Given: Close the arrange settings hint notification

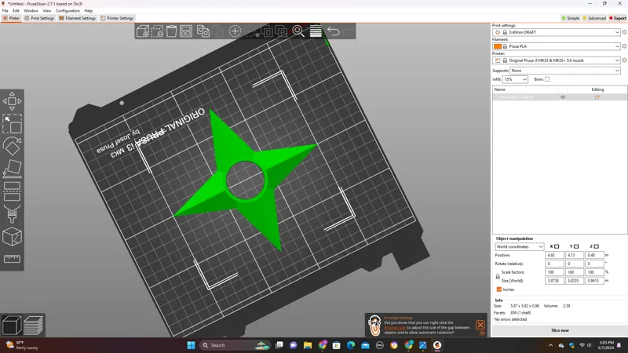Looking at the screenshot, I should pos(480,325).
